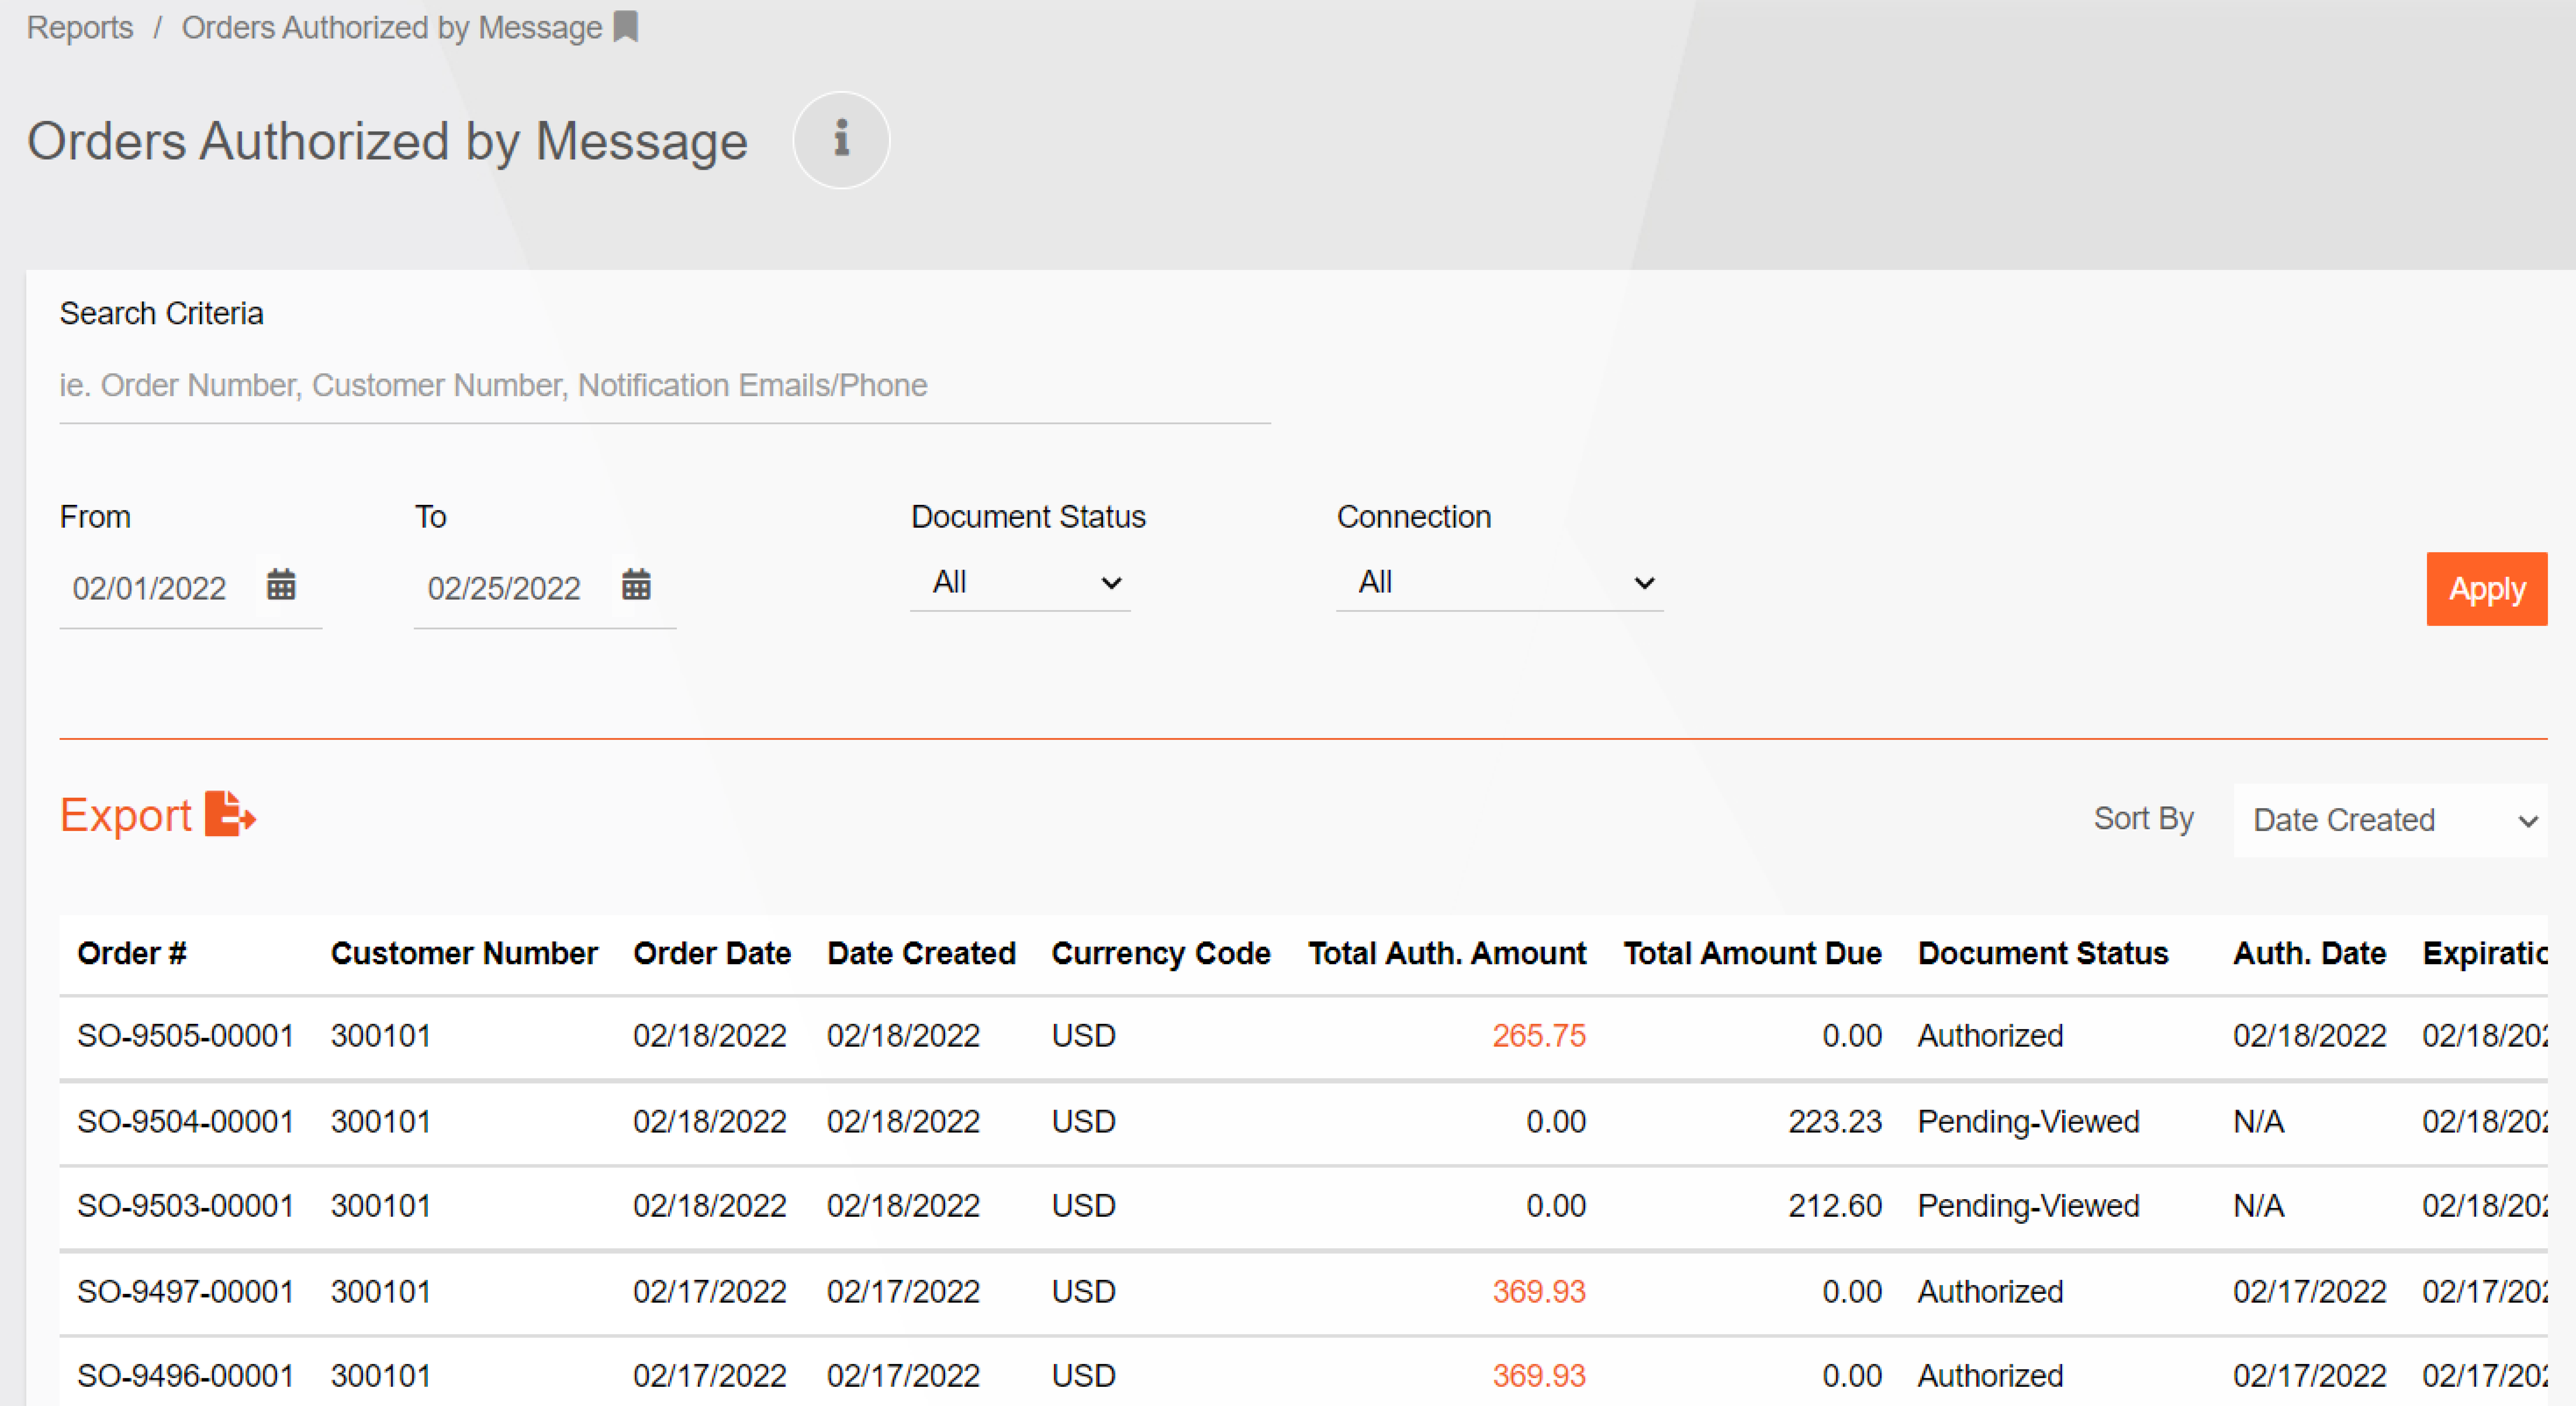
Task: Click Authorized status of SO-9497-00001
Action: (1990, 1292)
